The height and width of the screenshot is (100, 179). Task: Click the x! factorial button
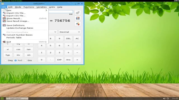[8, 49]
